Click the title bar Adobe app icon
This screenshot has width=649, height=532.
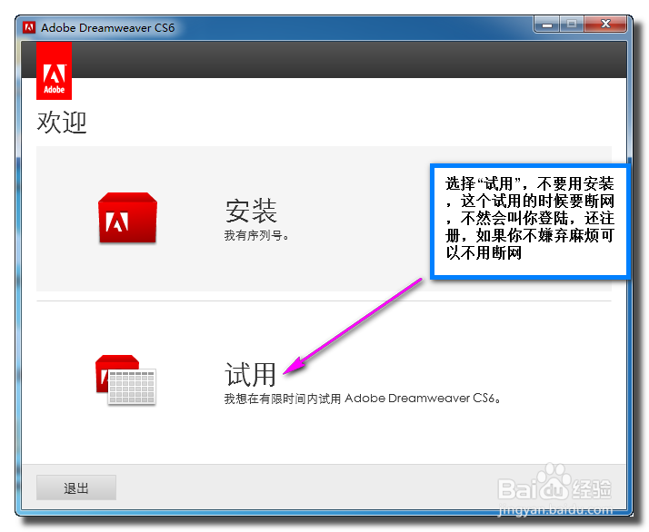[x=29, y=28]
